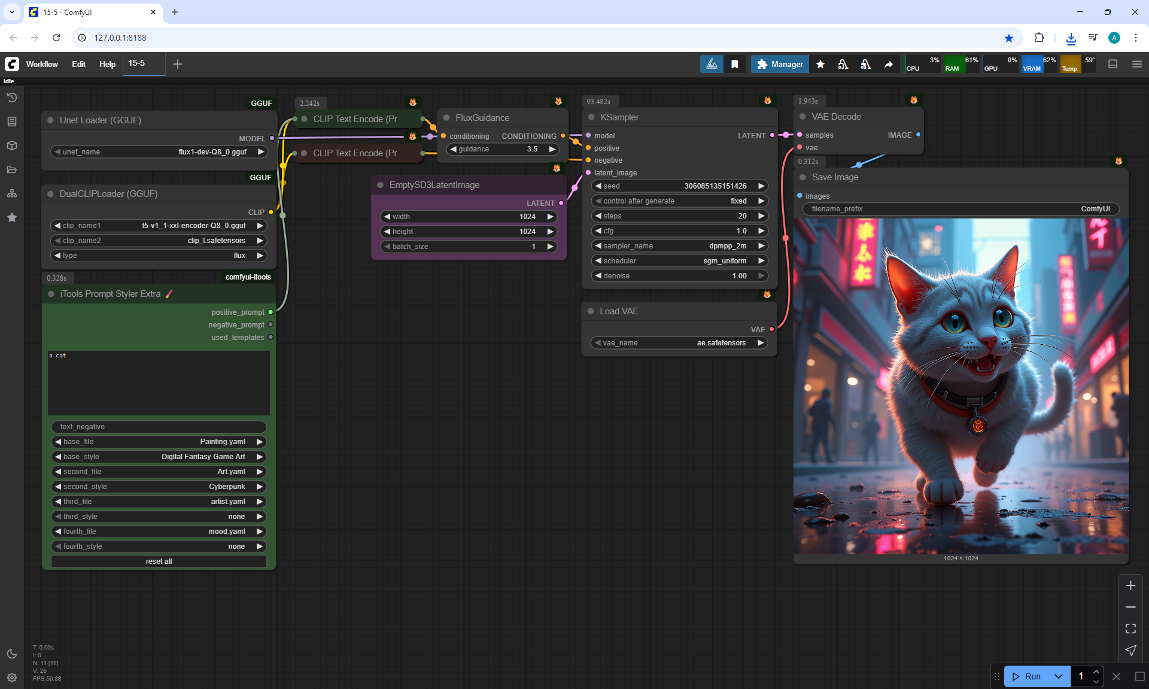Toggle dark theme moon icon

pos(11,654)
